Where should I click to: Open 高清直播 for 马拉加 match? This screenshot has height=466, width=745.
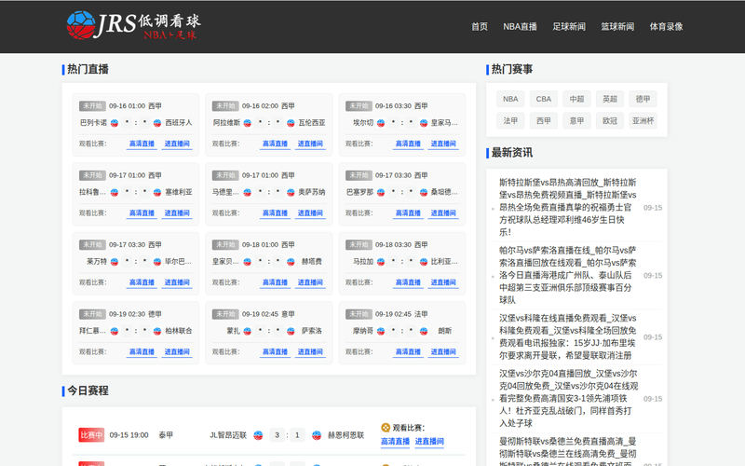tap(408, 282)
